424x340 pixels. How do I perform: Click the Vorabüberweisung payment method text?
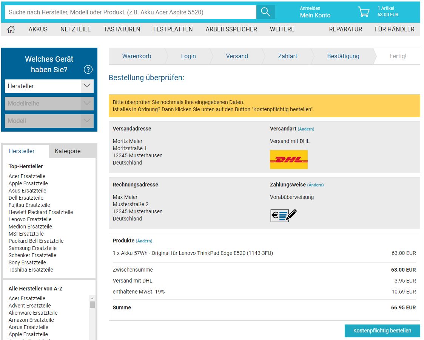[x=292, y=197]
